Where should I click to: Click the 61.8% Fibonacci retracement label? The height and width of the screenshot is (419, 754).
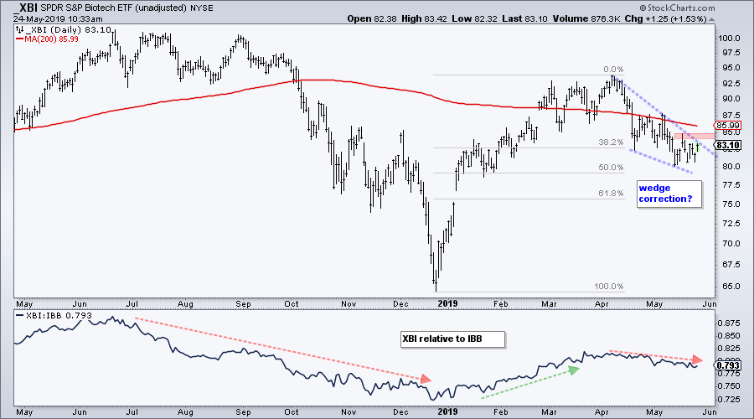611,194
